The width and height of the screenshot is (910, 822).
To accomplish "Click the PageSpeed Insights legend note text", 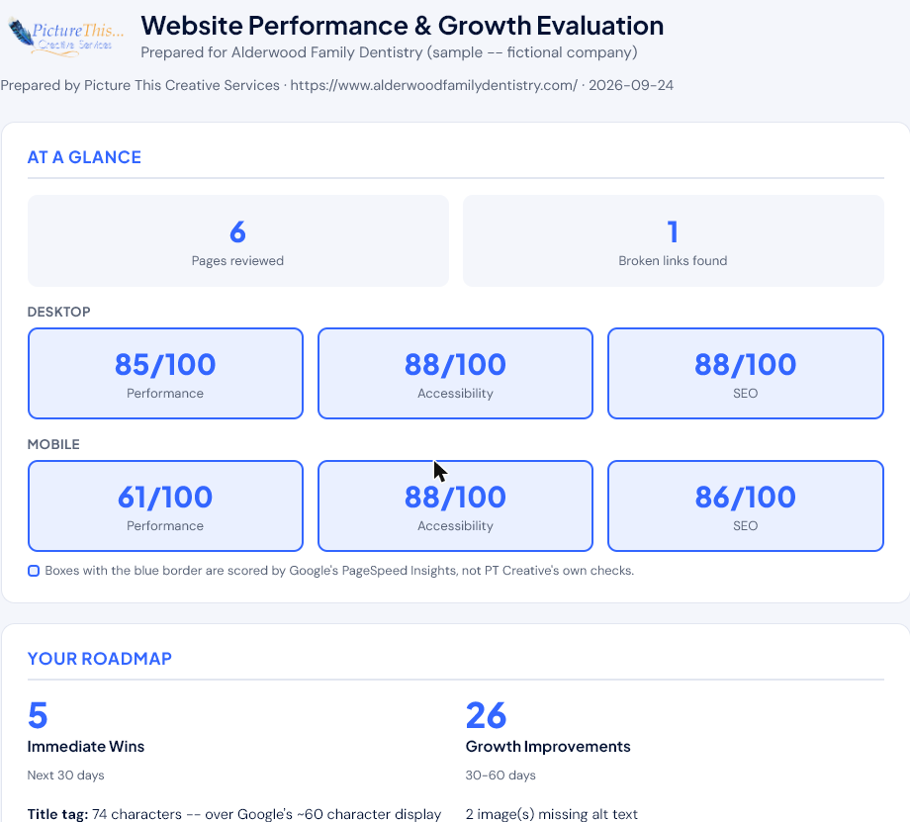I will pyautogui.click(x=339, y=571).
